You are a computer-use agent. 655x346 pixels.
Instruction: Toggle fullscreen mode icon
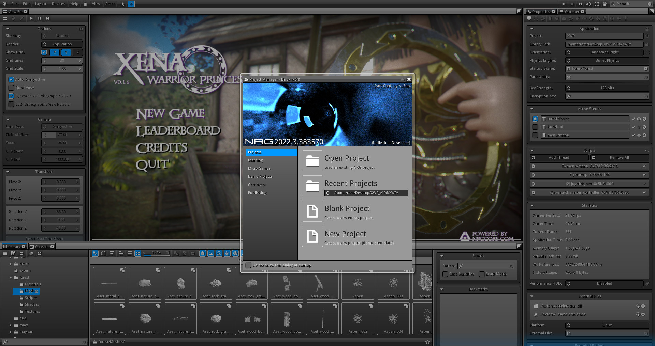tap(596, 4)
